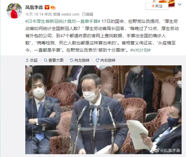
Task: Click the counterclockwise rotate icon
Action: click(x=72, y=60)
